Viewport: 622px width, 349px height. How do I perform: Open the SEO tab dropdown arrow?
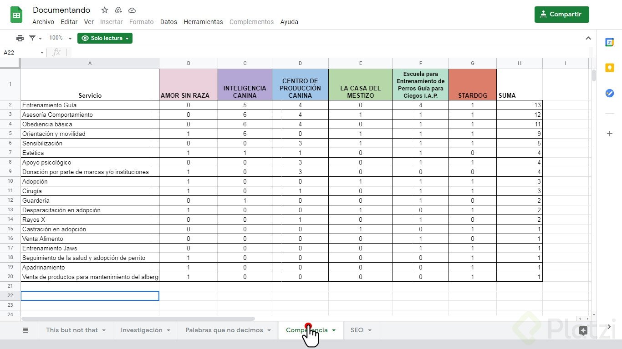pos(370,330)
